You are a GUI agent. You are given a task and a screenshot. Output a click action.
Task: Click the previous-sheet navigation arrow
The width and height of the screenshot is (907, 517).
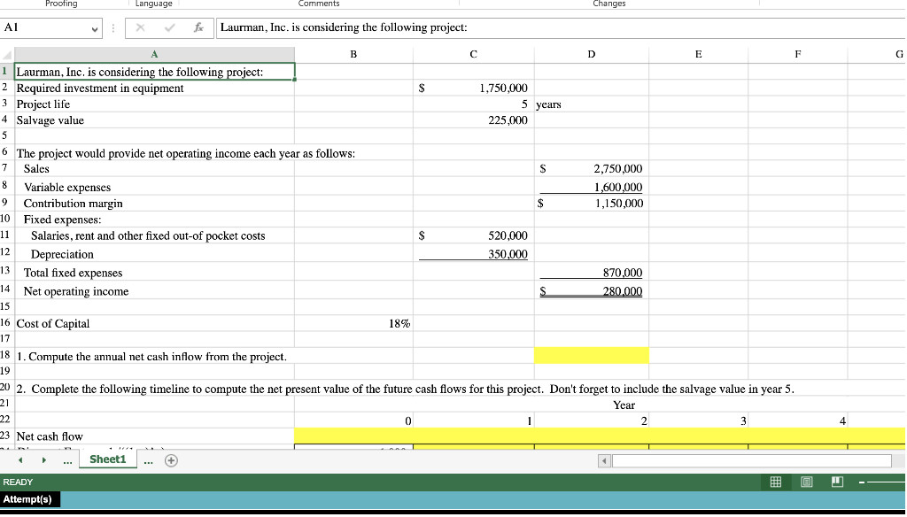click(20, 460)
